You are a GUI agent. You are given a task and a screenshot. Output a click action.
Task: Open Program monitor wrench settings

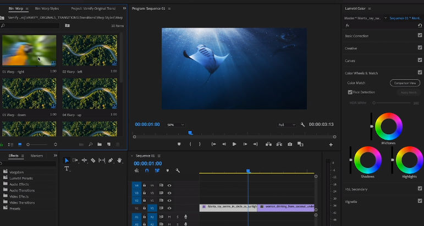coord(303,125)
